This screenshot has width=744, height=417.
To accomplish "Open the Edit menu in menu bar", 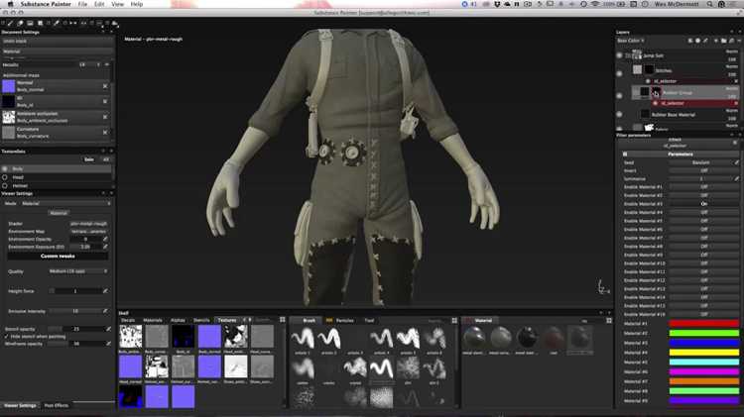I will pyautogui.click(x=99, y=4).
